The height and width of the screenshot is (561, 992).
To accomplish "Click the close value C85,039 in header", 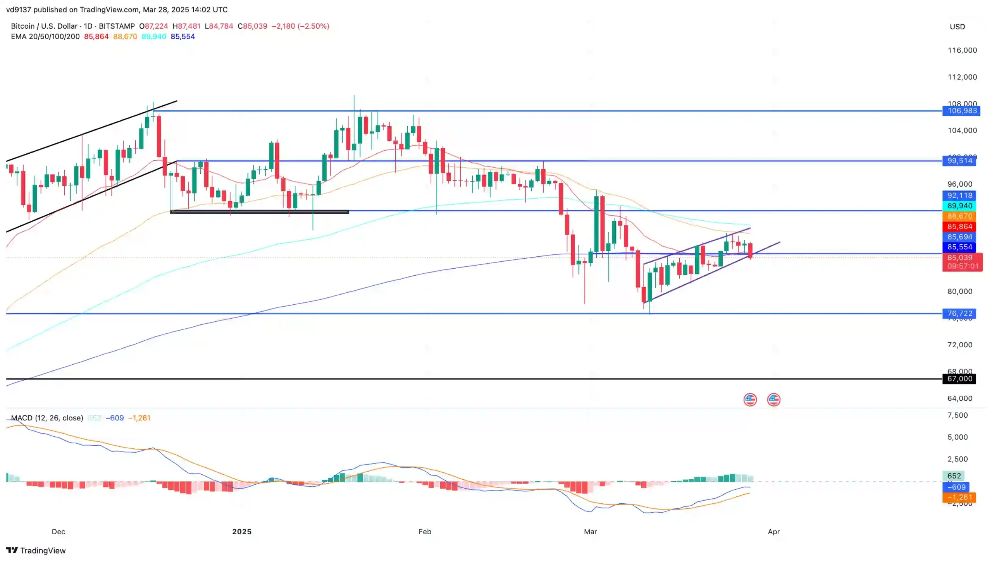I will pyautogui.click(x=252, y=26).
